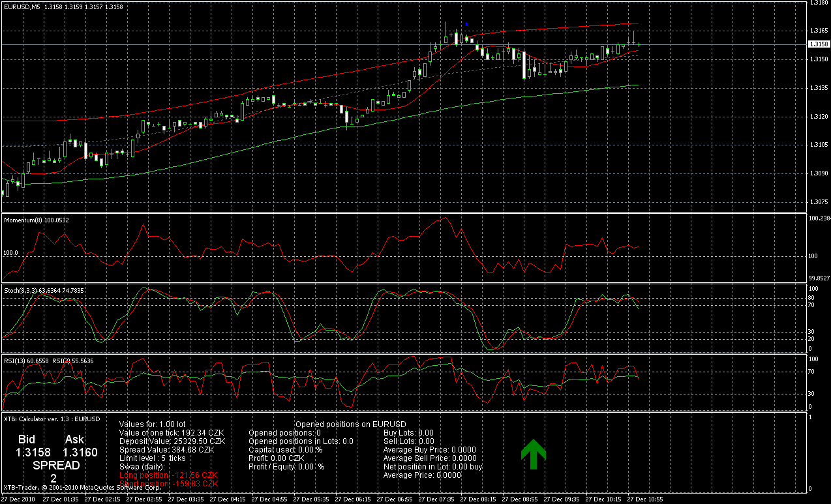Click the 1.3120 price axis label
This screenshot has width=831, height=504.
point(819,117)
